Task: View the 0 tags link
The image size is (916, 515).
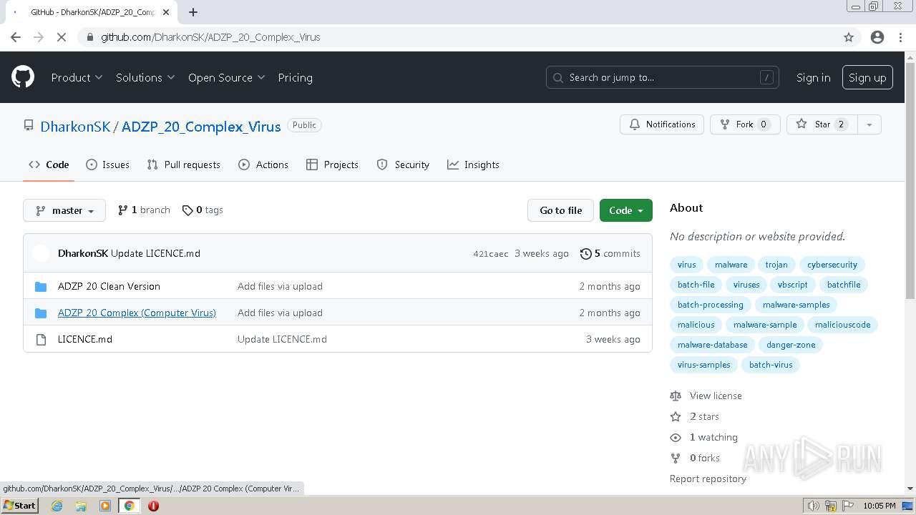Action: [203, 210]
